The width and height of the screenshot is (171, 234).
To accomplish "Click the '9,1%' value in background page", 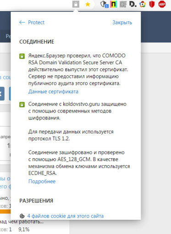I will click(x=24, y=229).
